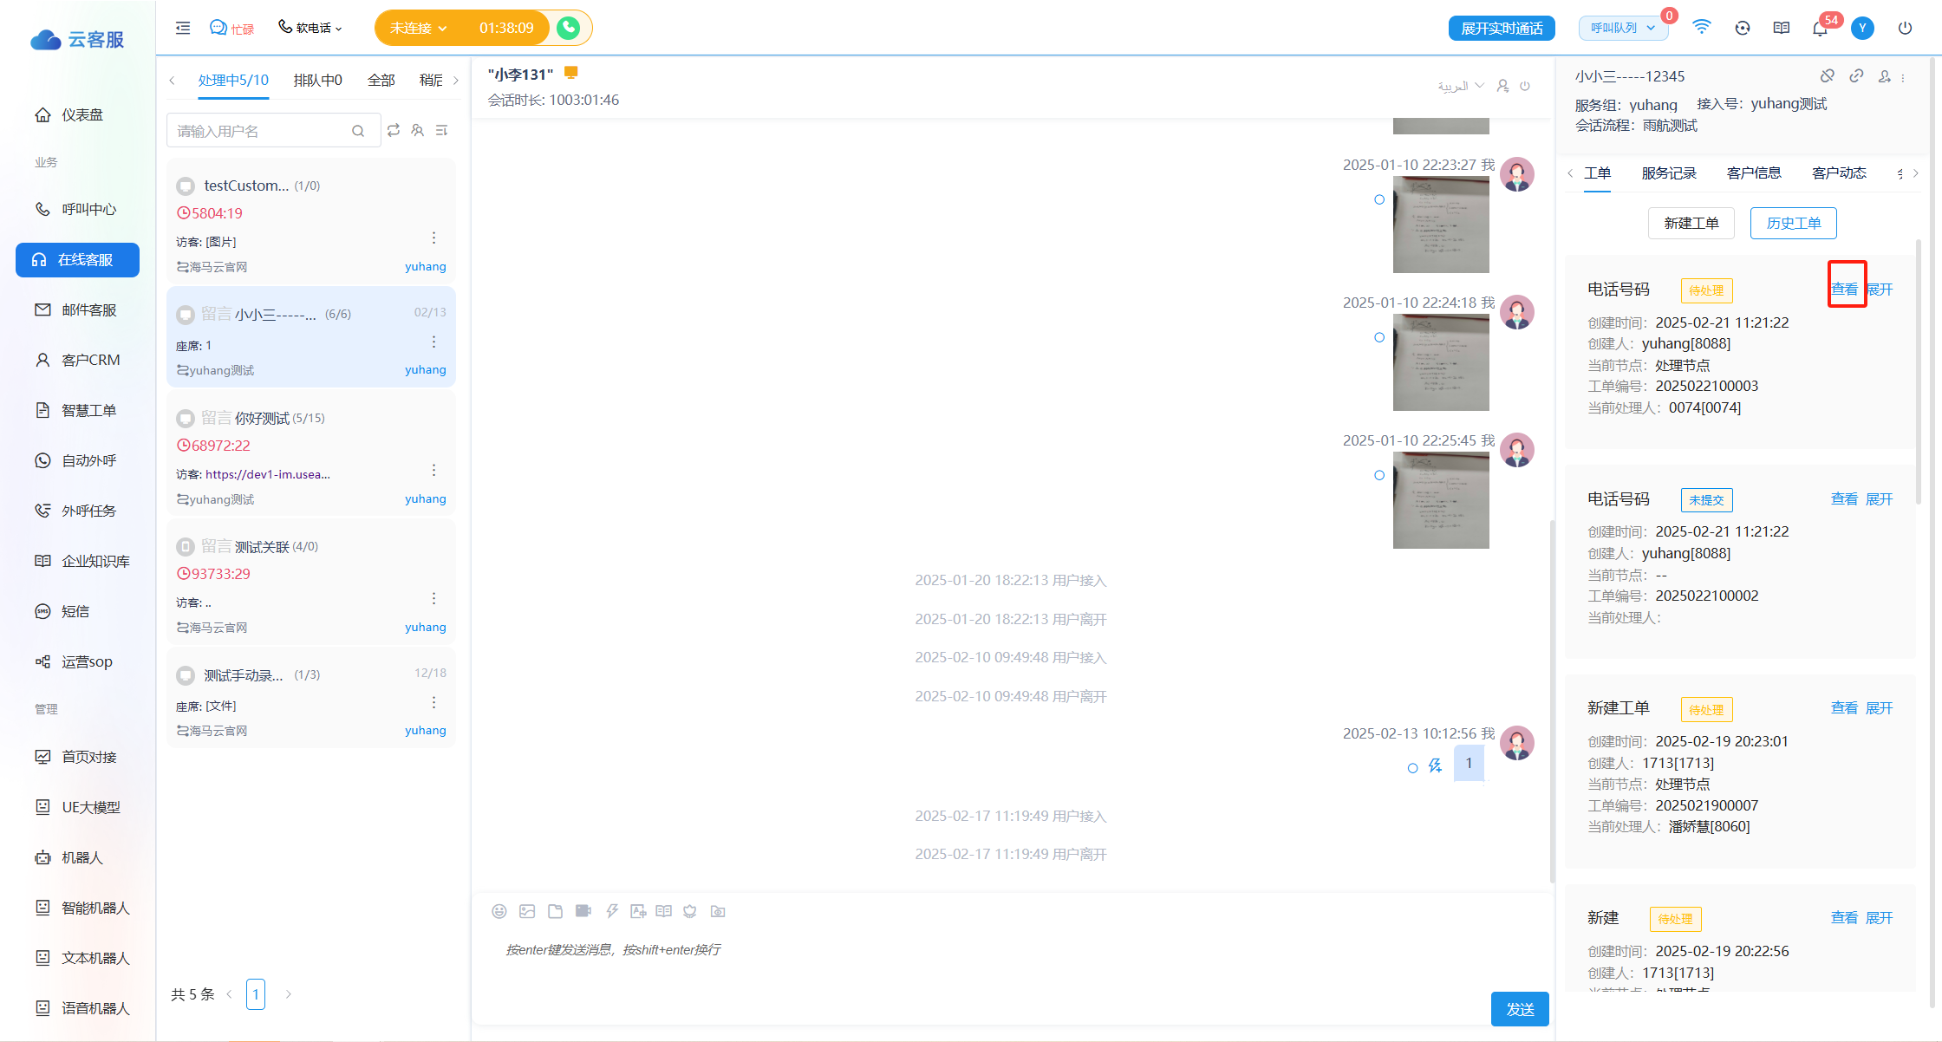The image size is (1942, 1042).
Task: Click the link chain icon in the customer panel
Action: coord(1856,76)
